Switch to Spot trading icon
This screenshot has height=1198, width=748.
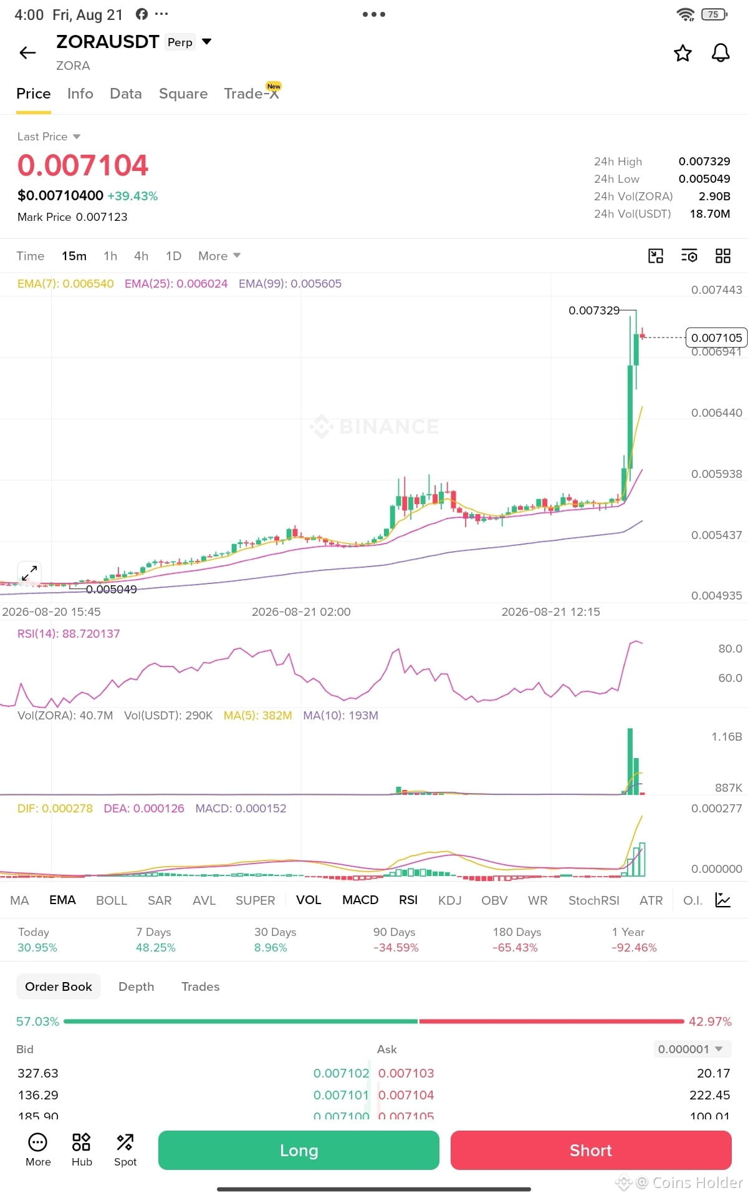click(x=125, y=1149)
